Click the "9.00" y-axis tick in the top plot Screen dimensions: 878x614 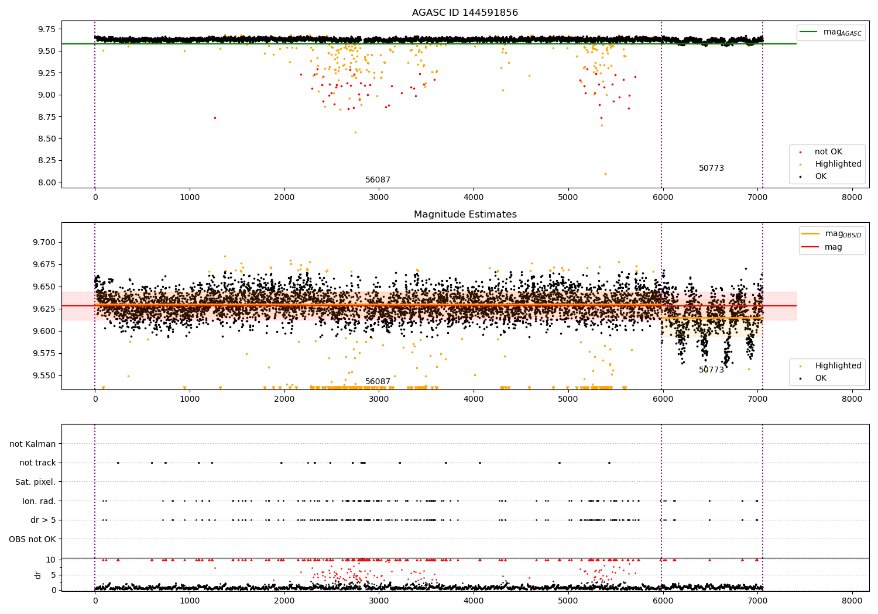click(x=47, y=95)
